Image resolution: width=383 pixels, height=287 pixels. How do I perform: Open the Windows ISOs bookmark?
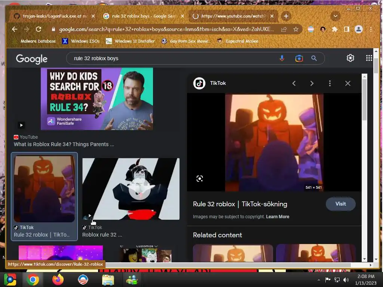(81, 41)
